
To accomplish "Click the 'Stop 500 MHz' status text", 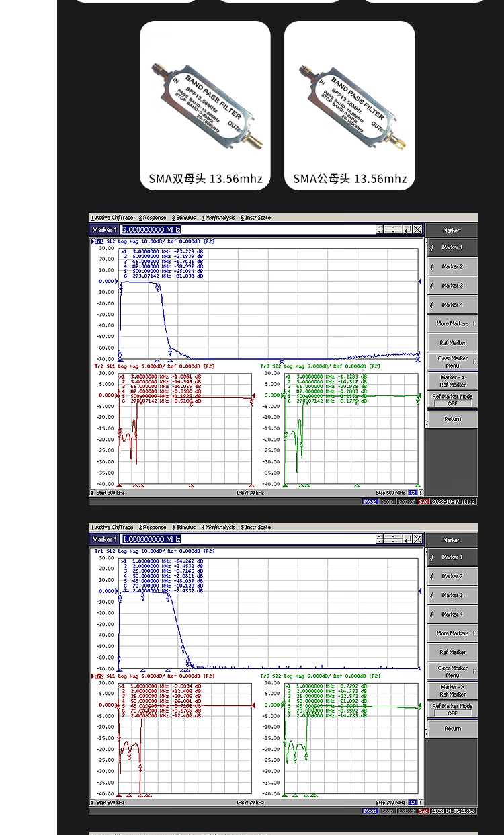I will [390, 493].
